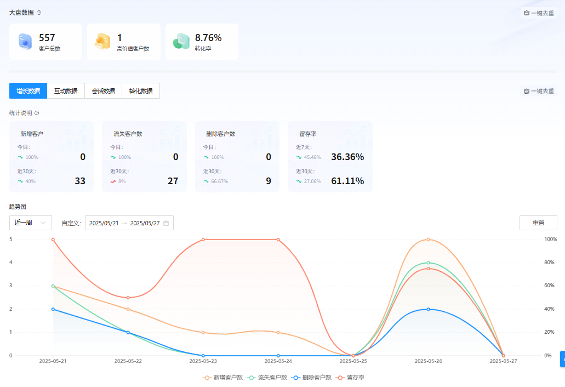
Task: Click 2025-05-26 新增客户数 peak data point
Action: 428,240
